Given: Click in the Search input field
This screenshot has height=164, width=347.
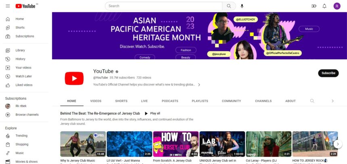Looking at the screenshot, I should pos(164,6).
